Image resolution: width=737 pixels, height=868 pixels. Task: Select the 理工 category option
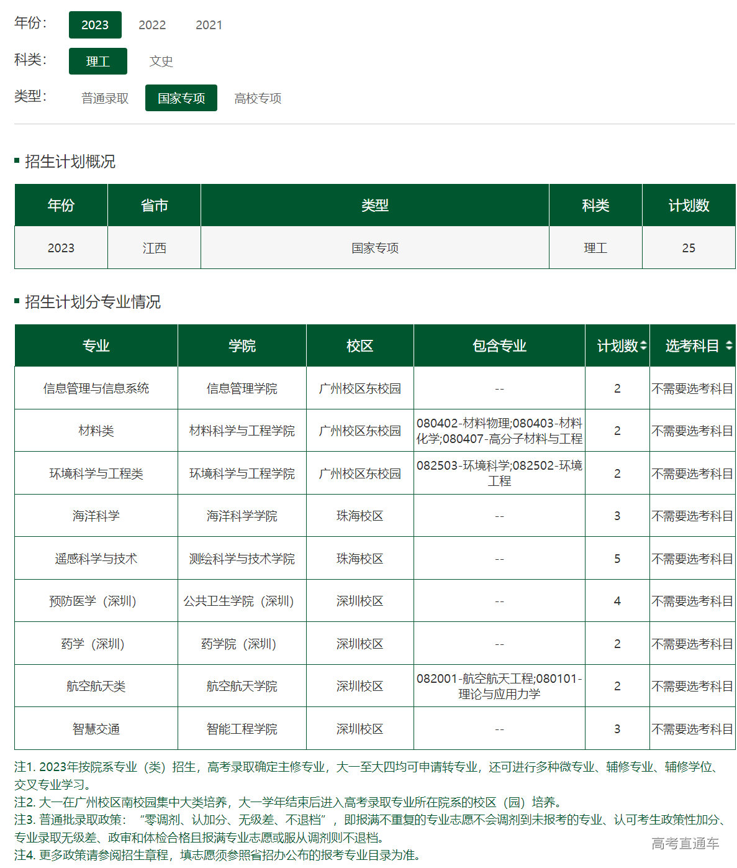pos(97,62)
